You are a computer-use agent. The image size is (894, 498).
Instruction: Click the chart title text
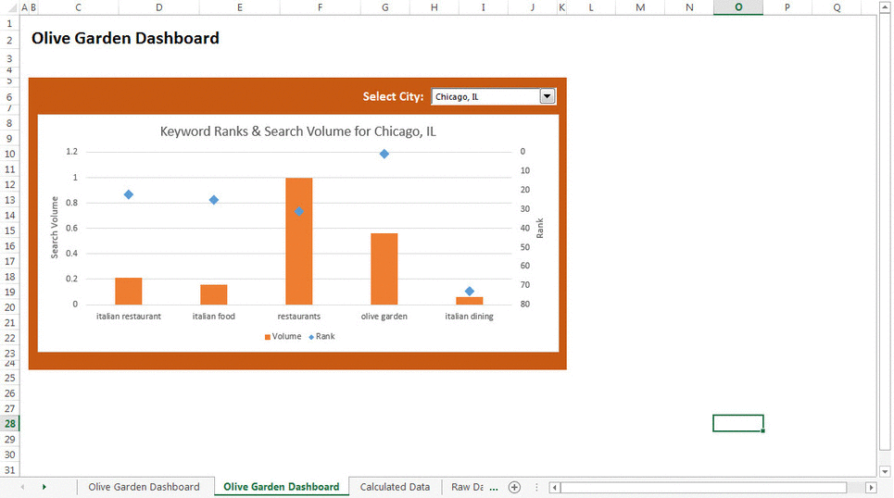point(297,131)
